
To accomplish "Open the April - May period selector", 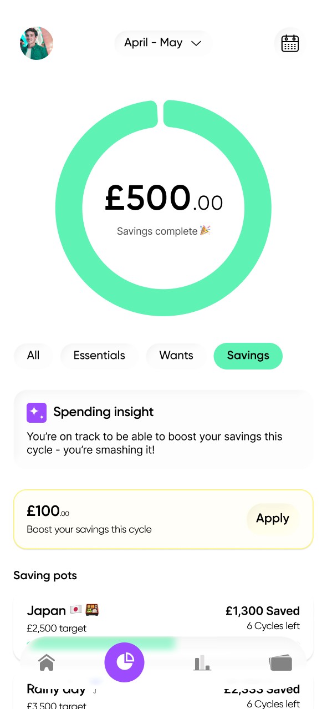I will 163,43.
